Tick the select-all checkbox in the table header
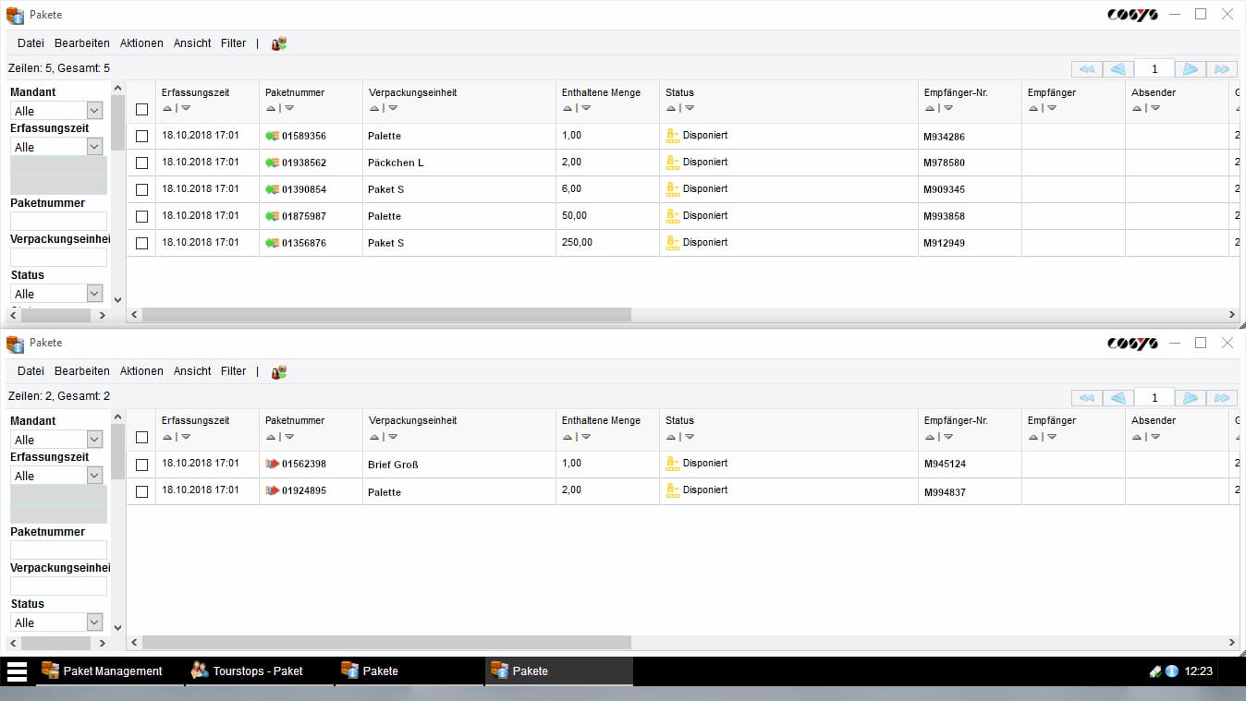Screen dimensions: 1246x701 tap(141, 108)
